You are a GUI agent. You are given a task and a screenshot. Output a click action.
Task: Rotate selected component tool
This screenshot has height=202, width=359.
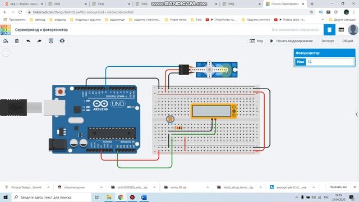click(6, 41)
